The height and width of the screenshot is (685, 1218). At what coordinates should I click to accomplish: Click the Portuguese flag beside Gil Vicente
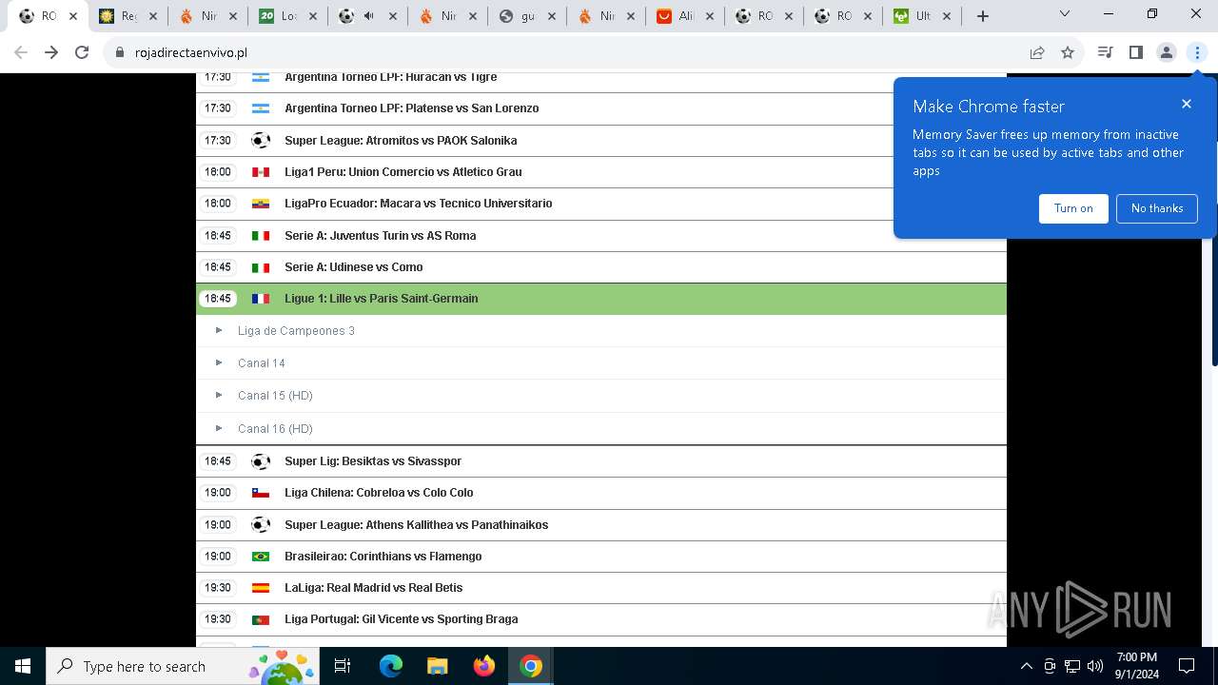(x=261, y=619)
